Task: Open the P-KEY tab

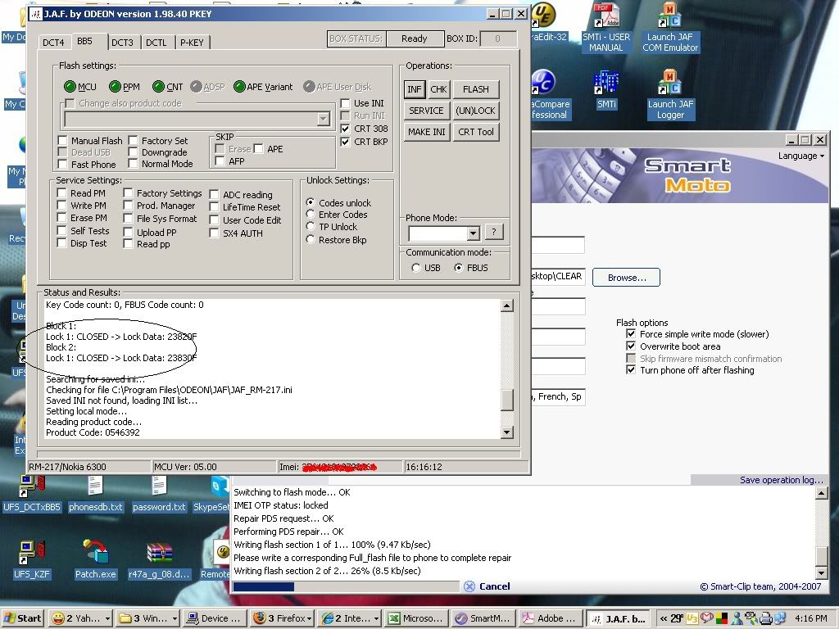Action: [x=192, y=43]
